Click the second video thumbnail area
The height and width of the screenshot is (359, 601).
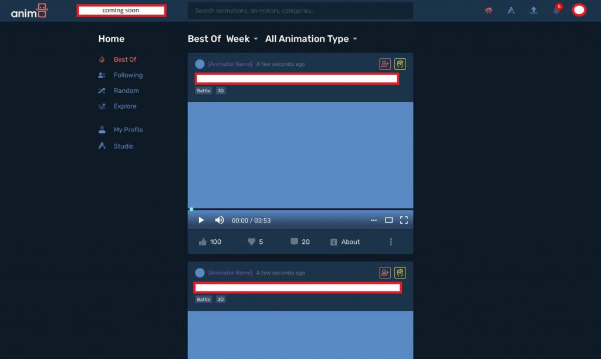(x=300, y=335)
